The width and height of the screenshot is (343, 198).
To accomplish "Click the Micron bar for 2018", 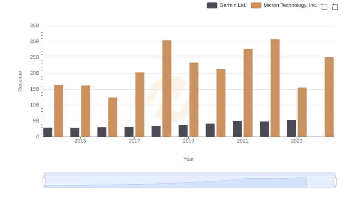I will pyautogui.click(x=167, y=88).
